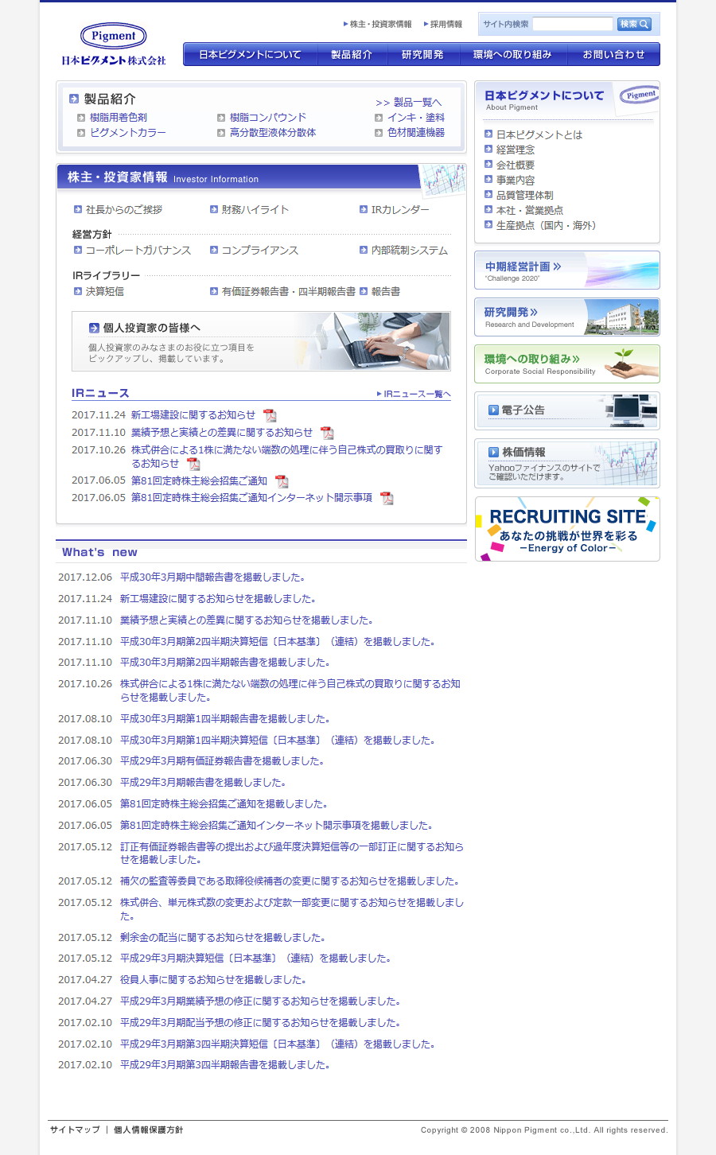Open the 製品紹介 navigation menu item
The height and width of the screenshot is (1155, 716).
351,55
